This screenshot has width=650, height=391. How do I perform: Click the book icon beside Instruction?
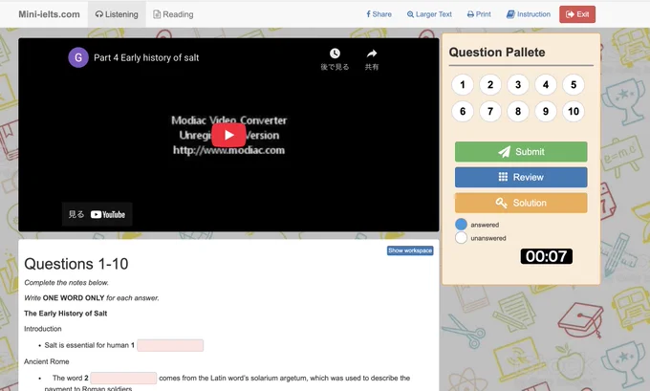510,14
